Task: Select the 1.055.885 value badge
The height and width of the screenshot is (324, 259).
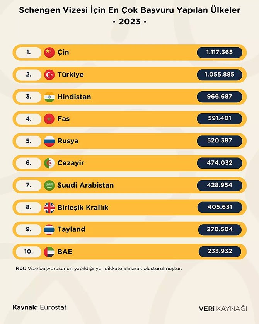Action: [220, 75]
